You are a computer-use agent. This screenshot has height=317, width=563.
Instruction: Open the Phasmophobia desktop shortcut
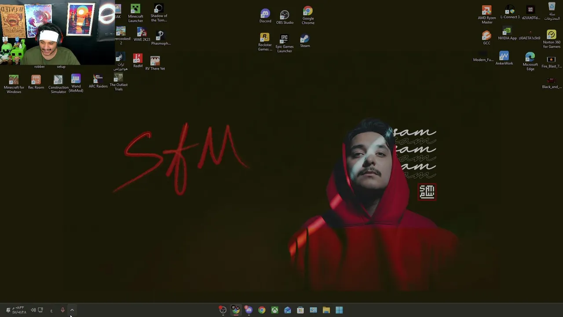click(x=161, y=38)
